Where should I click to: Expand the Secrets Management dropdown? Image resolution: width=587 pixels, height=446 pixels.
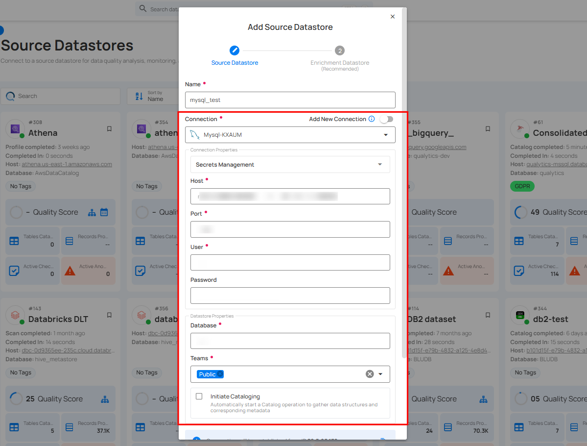[x=380, y=164]
